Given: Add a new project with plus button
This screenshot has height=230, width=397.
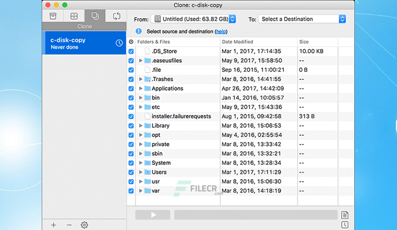Looking at the screenshot, I should [53, 225].
